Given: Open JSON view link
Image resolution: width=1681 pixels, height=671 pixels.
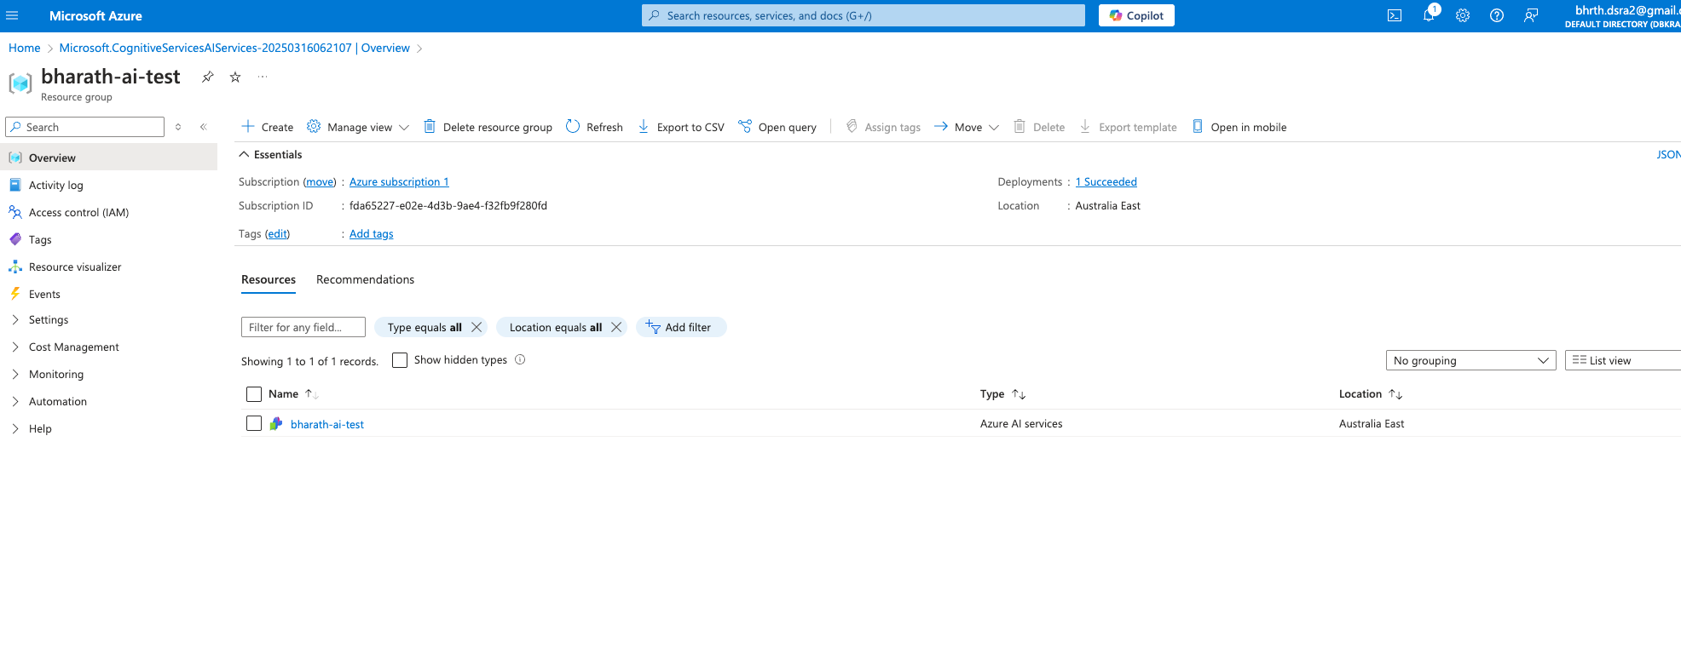Looking at the screenshot, I should tap(1668, 154).
